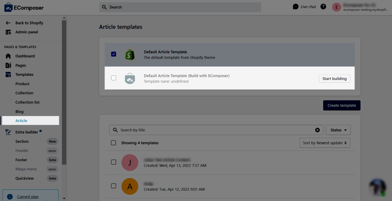Select Collection templates
Screen dimensions: 392x201
click(x=24, y=93)
